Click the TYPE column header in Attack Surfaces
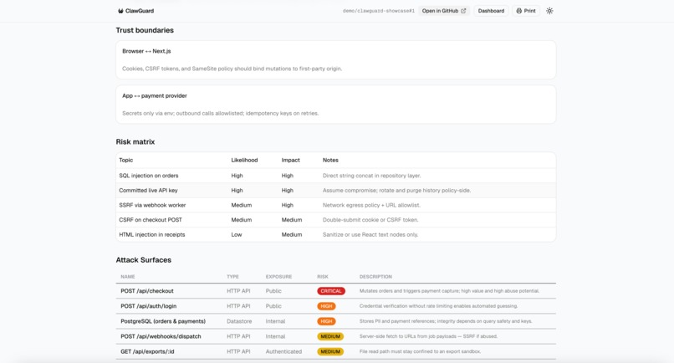674x363 pixels. (232, 277)
